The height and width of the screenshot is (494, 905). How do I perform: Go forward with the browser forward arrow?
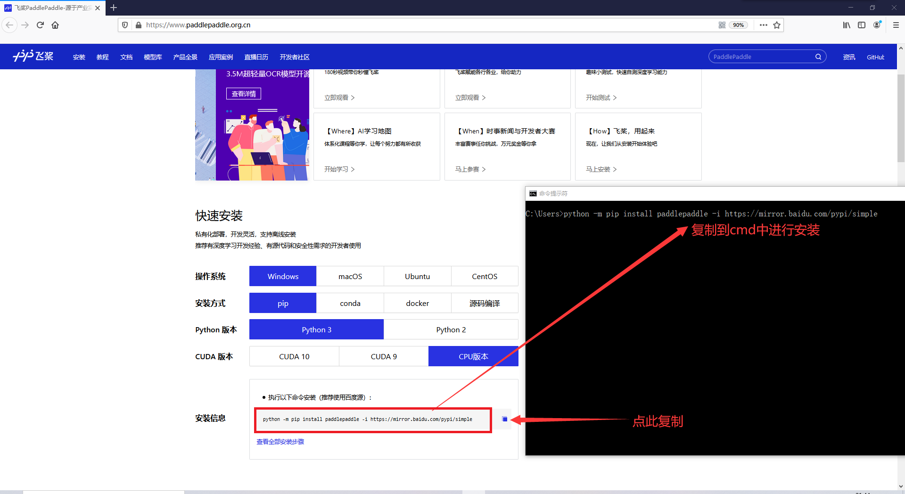click(x=25, y=25)
